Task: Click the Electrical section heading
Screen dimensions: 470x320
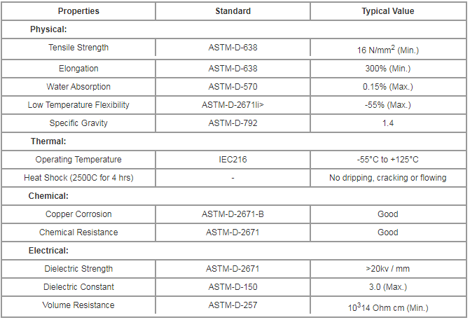Action: point(48,251)
